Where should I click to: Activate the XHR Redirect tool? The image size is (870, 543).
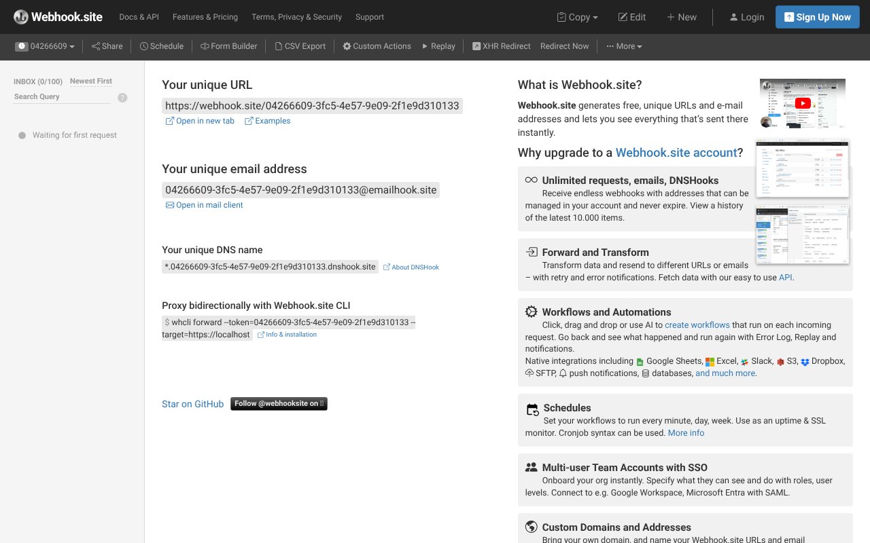[x=476, y=45]
